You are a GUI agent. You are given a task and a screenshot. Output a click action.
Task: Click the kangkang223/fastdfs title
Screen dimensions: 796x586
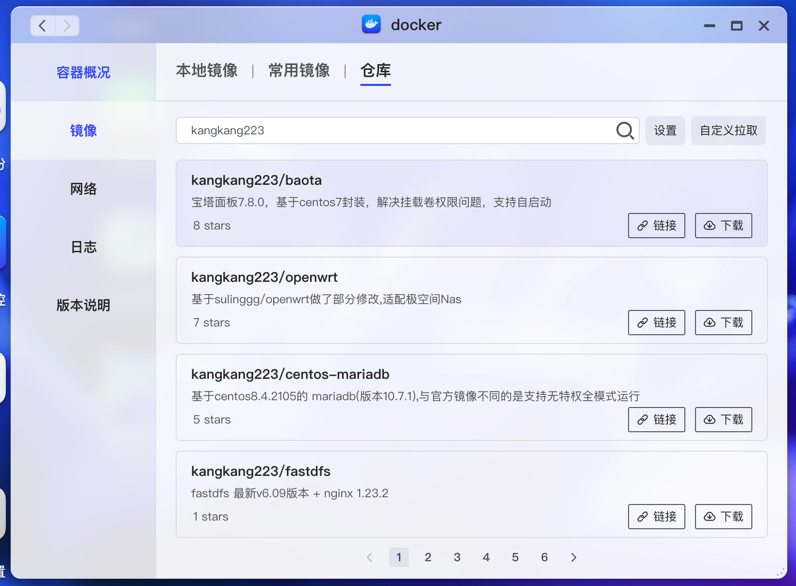point(261,472)
